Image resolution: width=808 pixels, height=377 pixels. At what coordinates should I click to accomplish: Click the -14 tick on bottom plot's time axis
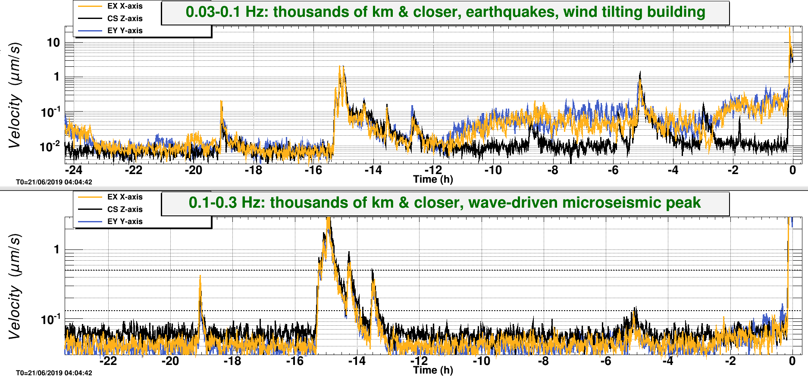point(357,361)
